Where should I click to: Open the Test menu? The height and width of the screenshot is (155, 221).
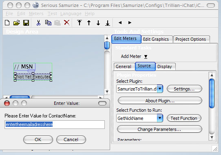tap(52, 13)
